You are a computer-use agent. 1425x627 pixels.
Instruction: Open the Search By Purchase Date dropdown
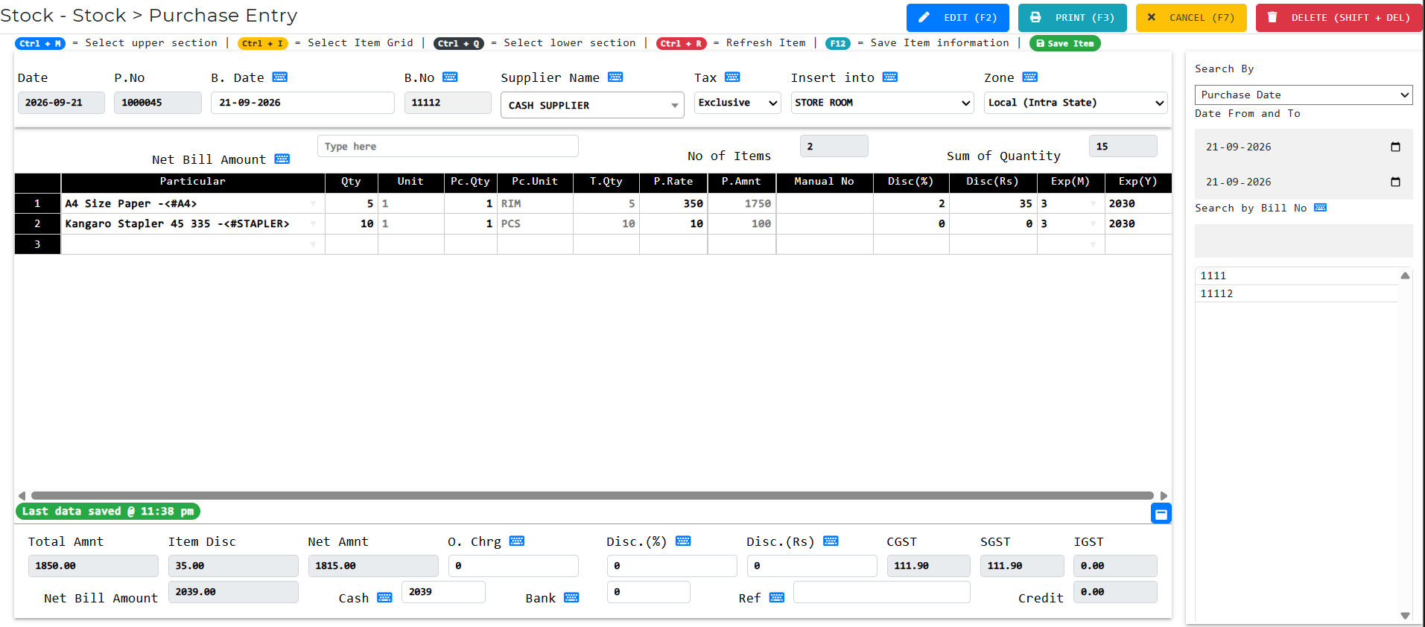click(1304, 95)
